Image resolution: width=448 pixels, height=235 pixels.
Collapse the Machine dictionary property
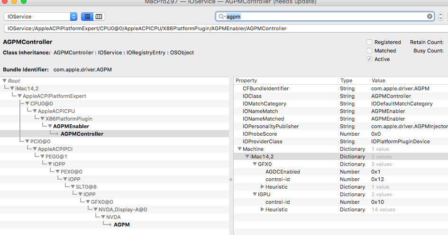click(240, 149)
